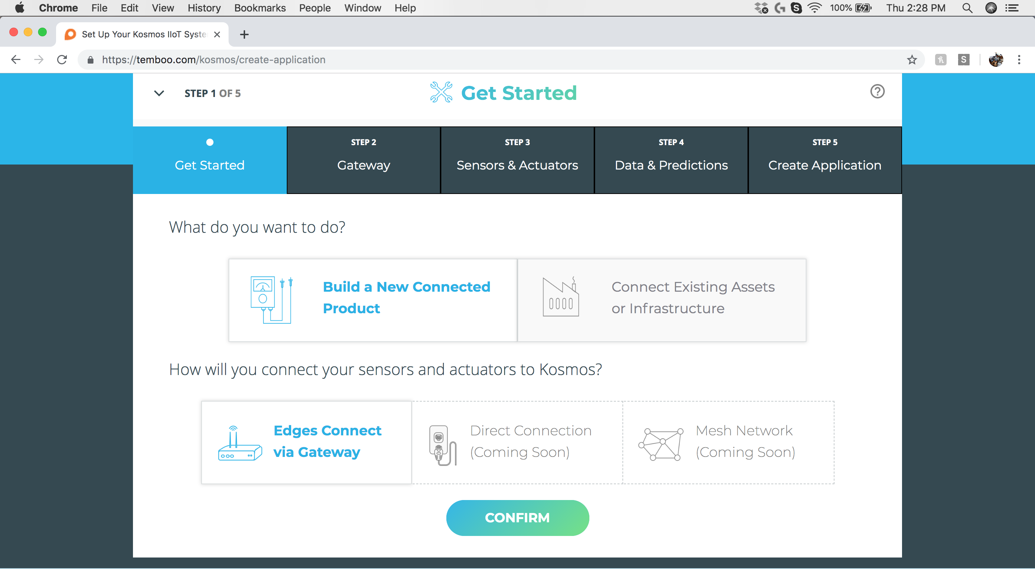Open the Window menu

pyautogui.click(x=362, y=8)
